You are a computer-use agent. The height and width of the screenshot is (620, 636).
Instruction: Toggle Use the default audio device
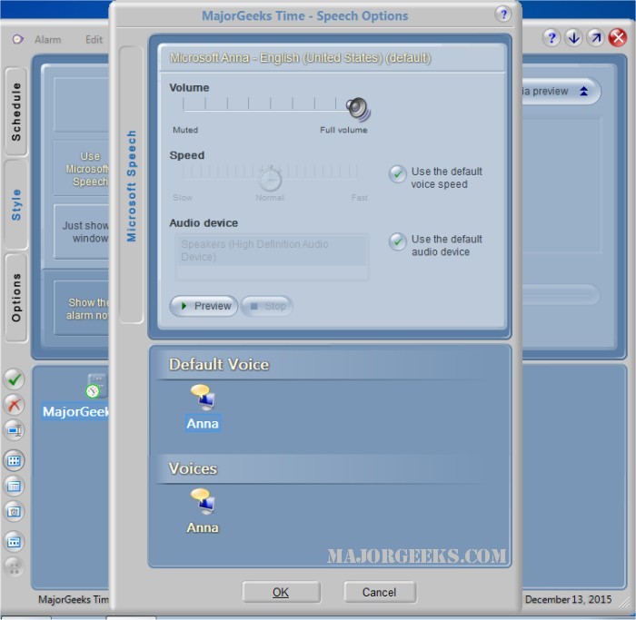click(x=398, y=242)
